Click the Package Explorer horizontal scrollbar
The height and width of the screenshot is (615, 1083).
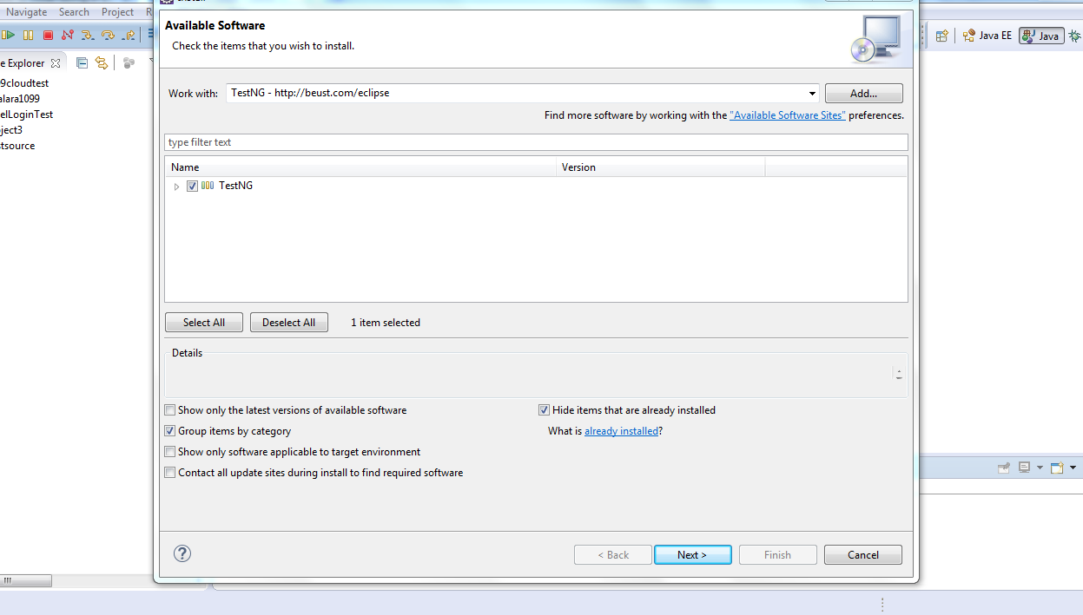[26, 580]
